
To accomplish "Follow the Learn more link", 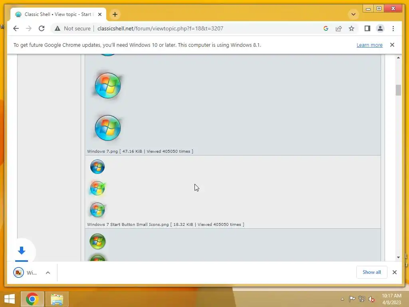I will pyautogui.click(x=369, y=45).
